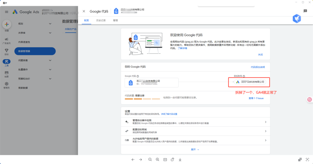The height and width of the screenshot is (164, 313).
Task: Click the Google tag icon in the tag card
Action: (131, 83)
